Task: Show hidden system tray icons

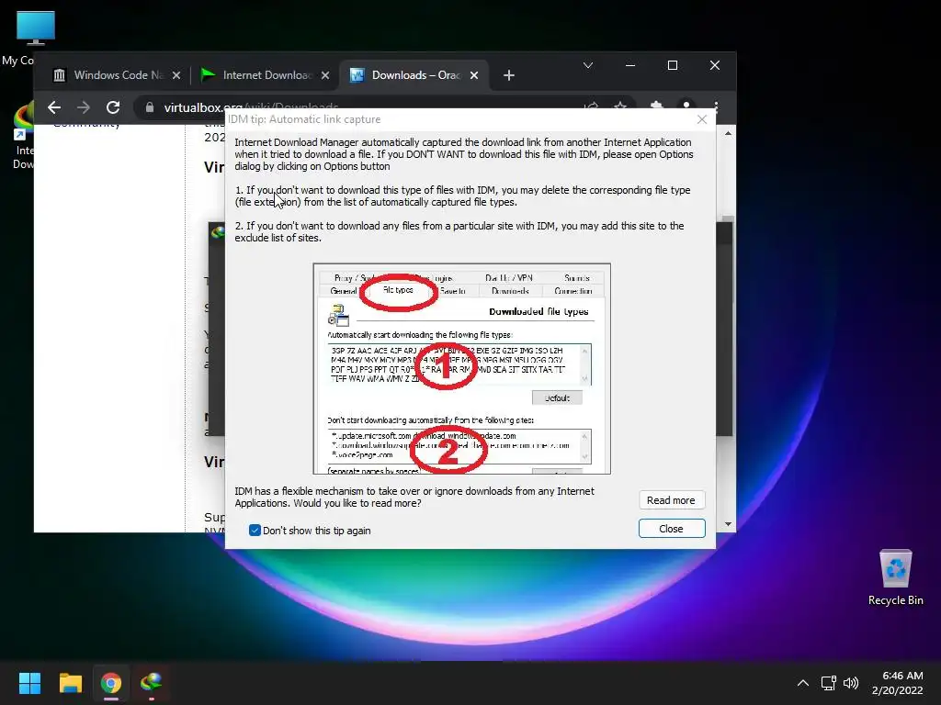Action: click(802, 683)
